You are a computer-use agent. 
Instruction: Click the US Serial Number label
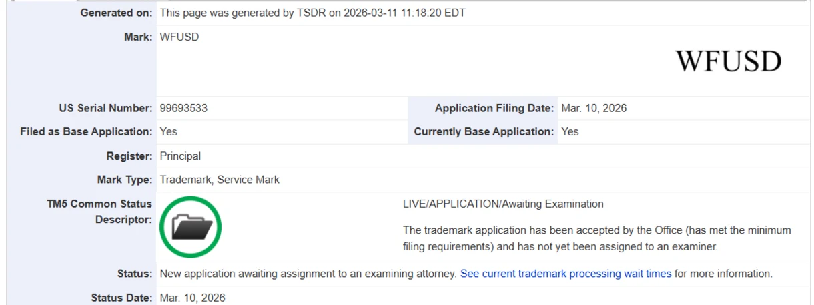(x=105, y=108)
